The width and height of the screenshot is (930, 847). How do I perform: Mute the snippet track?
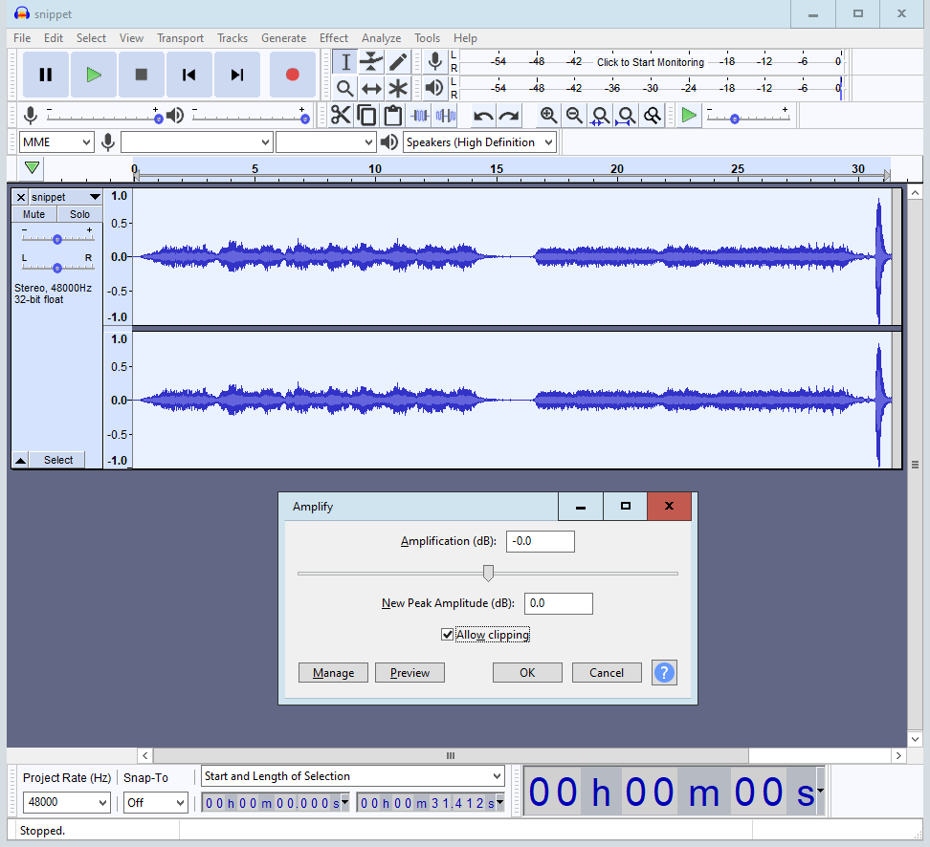pyautogui.click(x=33, y=214)
